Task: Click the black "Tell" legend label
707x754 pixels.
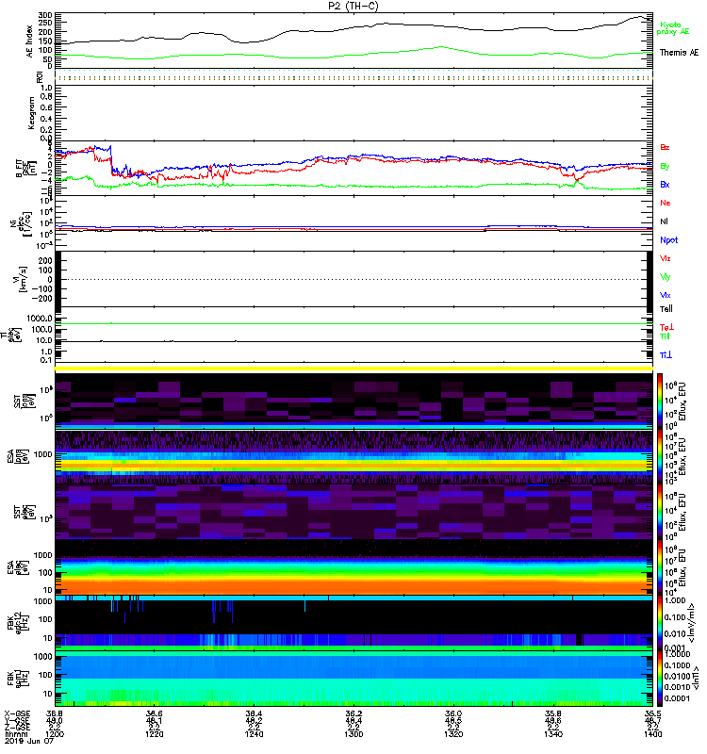Action: tap(666, 309)
